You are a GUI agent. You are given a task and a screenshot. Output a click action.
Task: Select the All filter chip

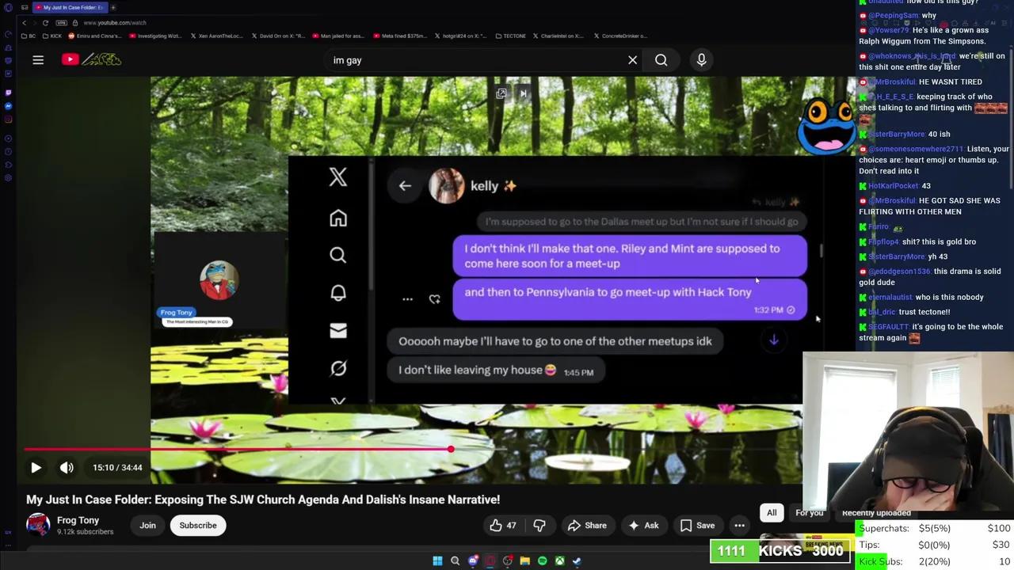coord(772,513)
